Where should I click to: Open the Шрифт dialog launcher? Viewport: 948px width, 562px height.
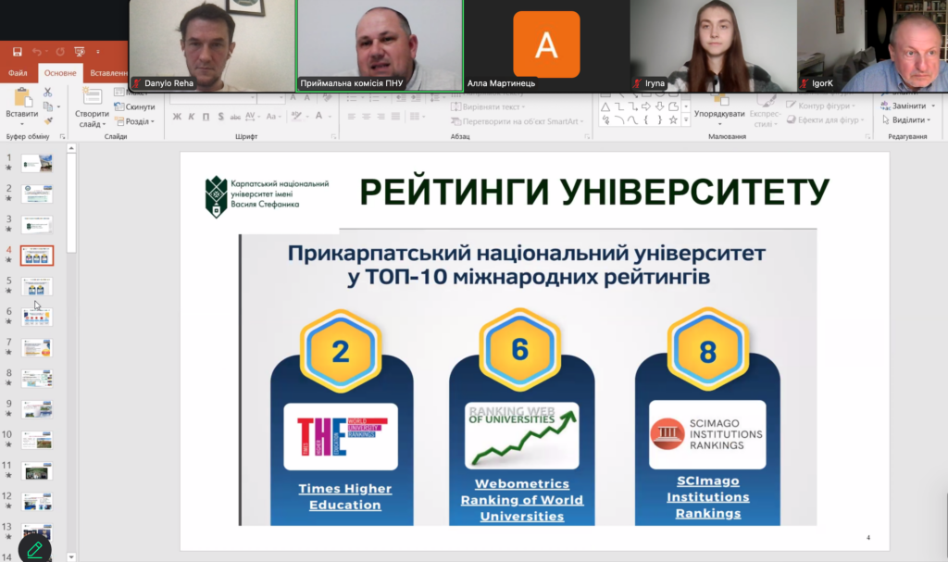[333, 137]
